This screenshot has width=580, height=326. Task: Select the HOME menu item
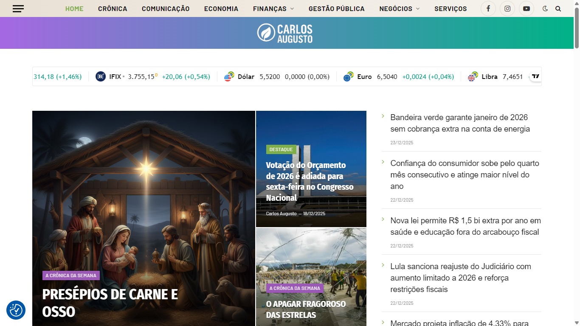(x=74, y=8)
